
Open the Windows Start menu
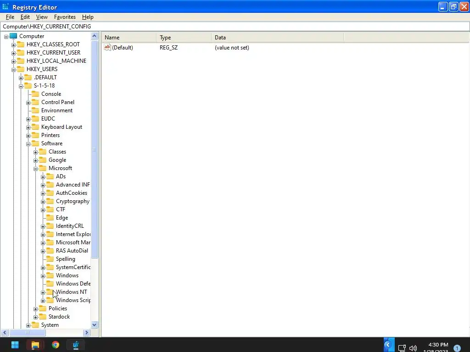(15, 345)
